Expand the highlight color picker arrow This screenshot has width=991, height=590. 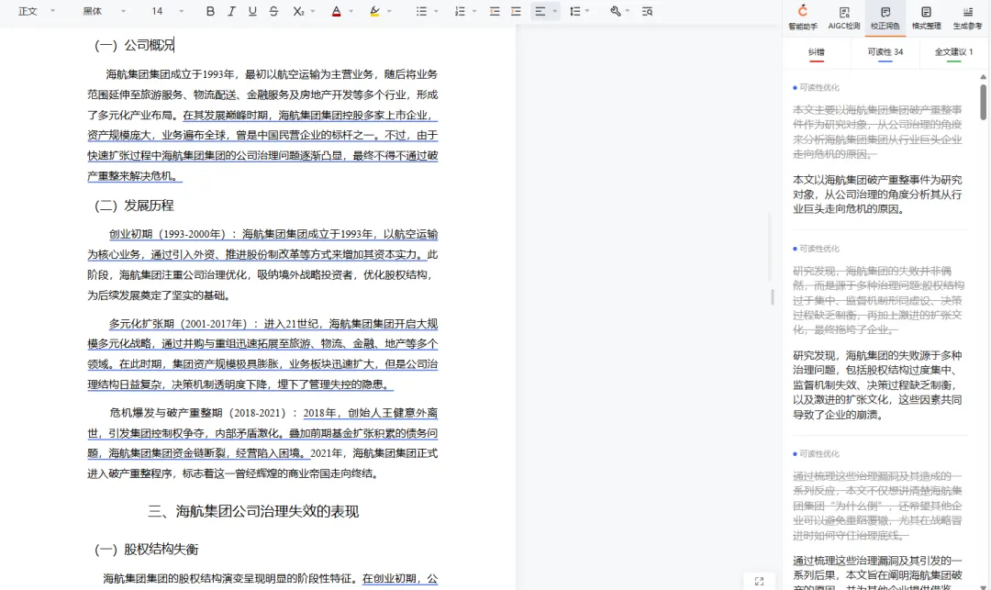389,11
